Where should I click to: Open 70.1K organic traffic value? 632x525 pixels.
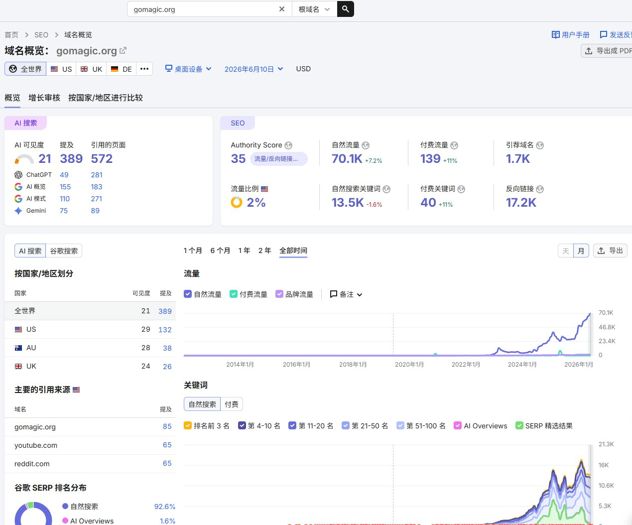pyautogui.click(x=347, y=159)
